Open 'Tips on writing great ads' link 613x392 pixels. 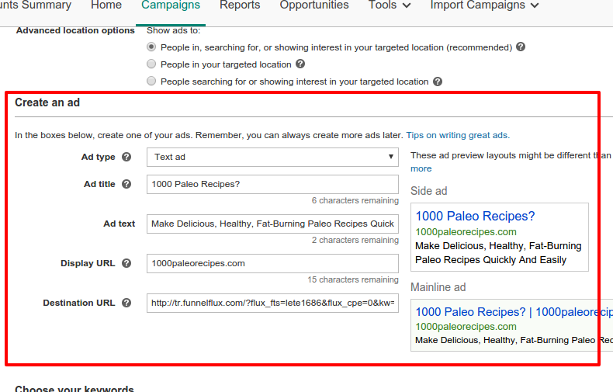tap(458, 135)
